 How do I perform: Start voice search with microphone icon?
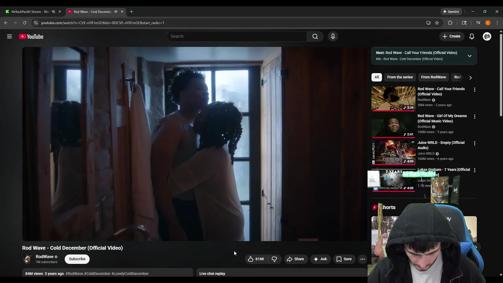(x=333, y=36)
